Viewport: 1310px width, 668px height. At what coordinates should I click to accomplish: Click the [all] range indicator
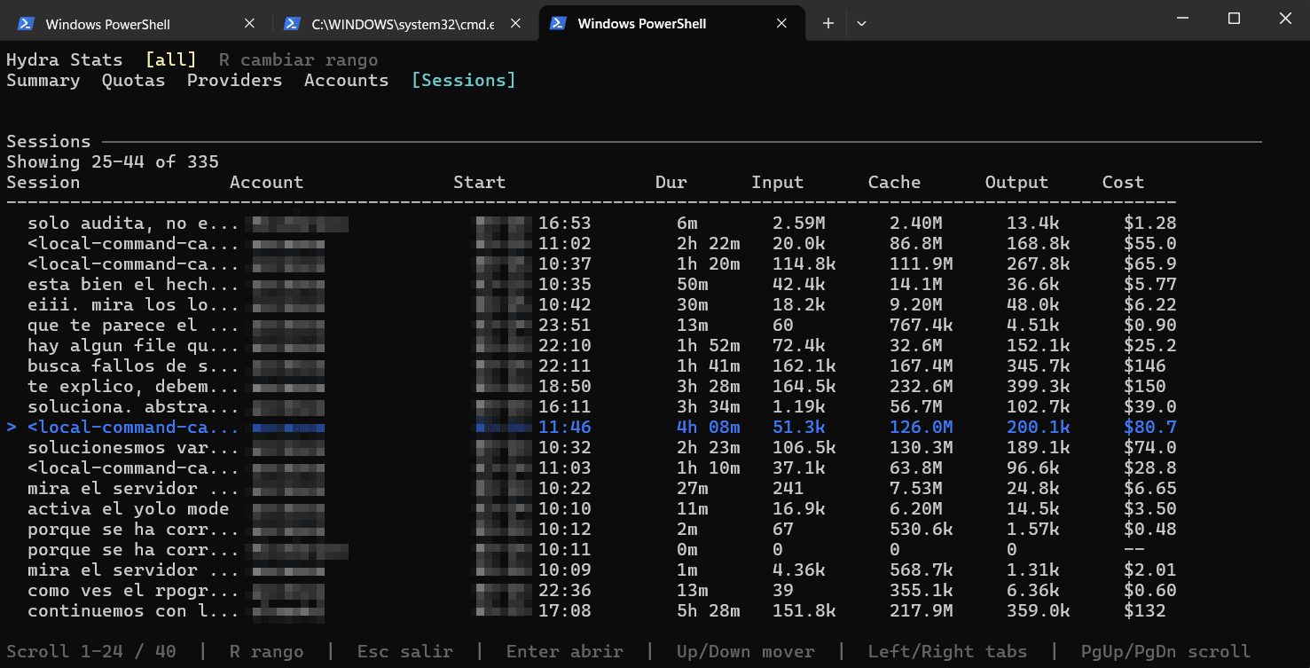(170, 59)
